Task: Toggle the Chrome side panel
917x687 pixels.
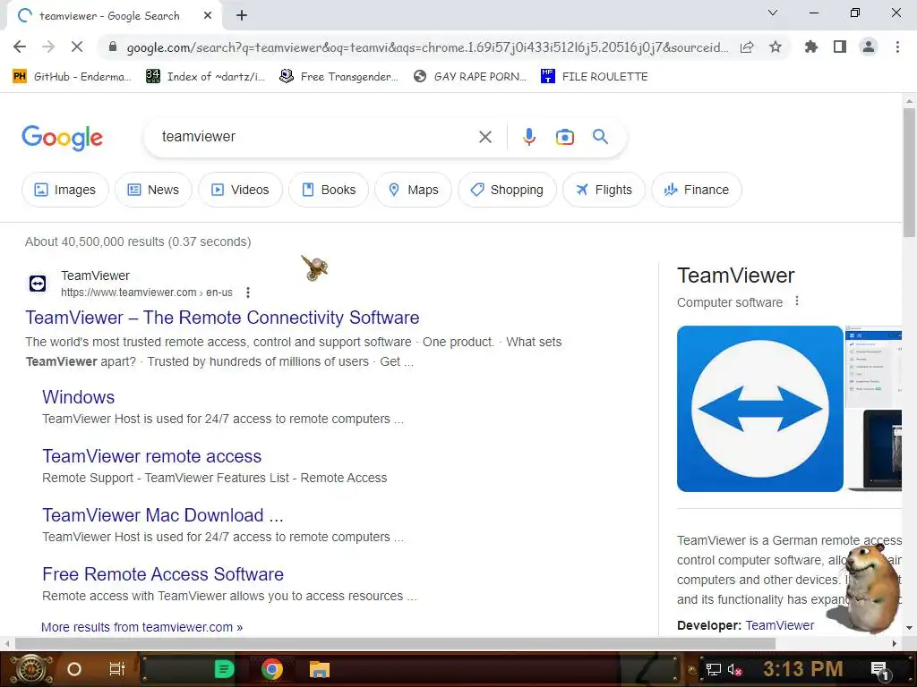Action: tap(840, 47)
